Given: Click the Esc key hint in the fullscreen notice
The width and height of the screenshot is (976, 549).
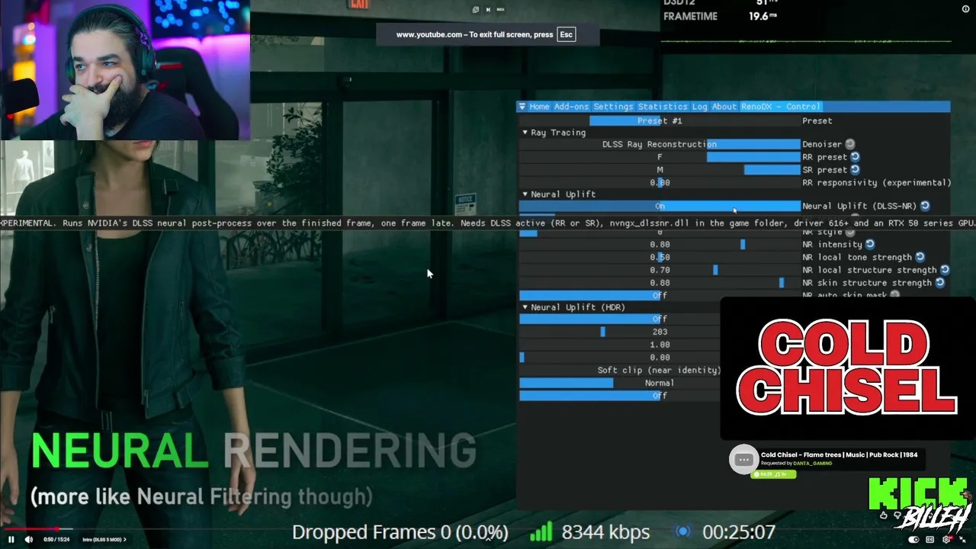Looking at the screenshot, I should click(566, 34).
